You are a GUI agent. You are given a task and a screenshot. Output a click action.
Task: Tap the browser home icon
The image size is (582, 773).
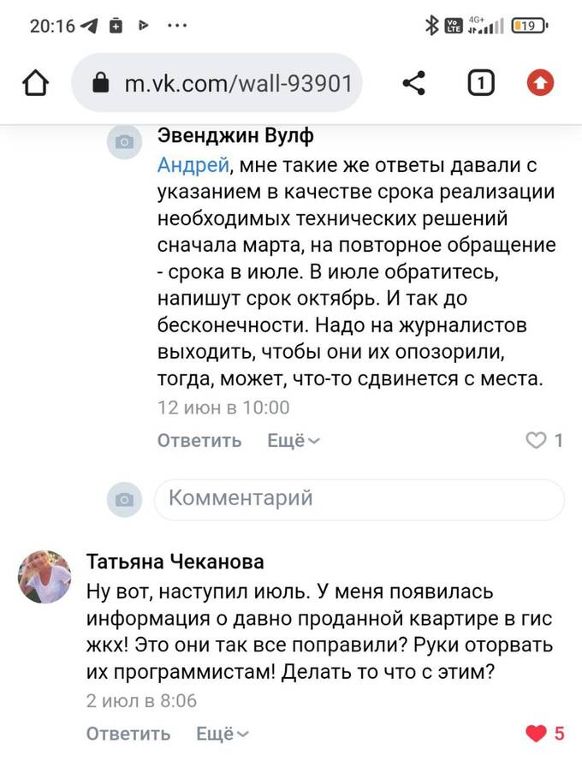coord(35,83)
